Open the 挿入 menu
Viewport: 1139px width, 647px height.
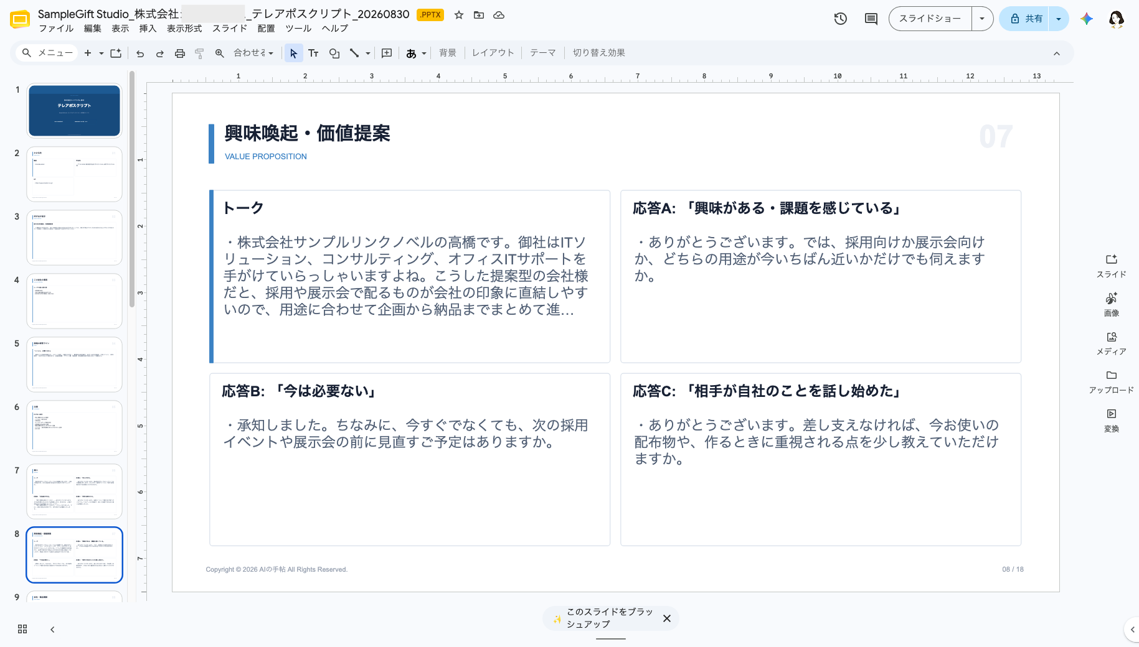(148, 29)
